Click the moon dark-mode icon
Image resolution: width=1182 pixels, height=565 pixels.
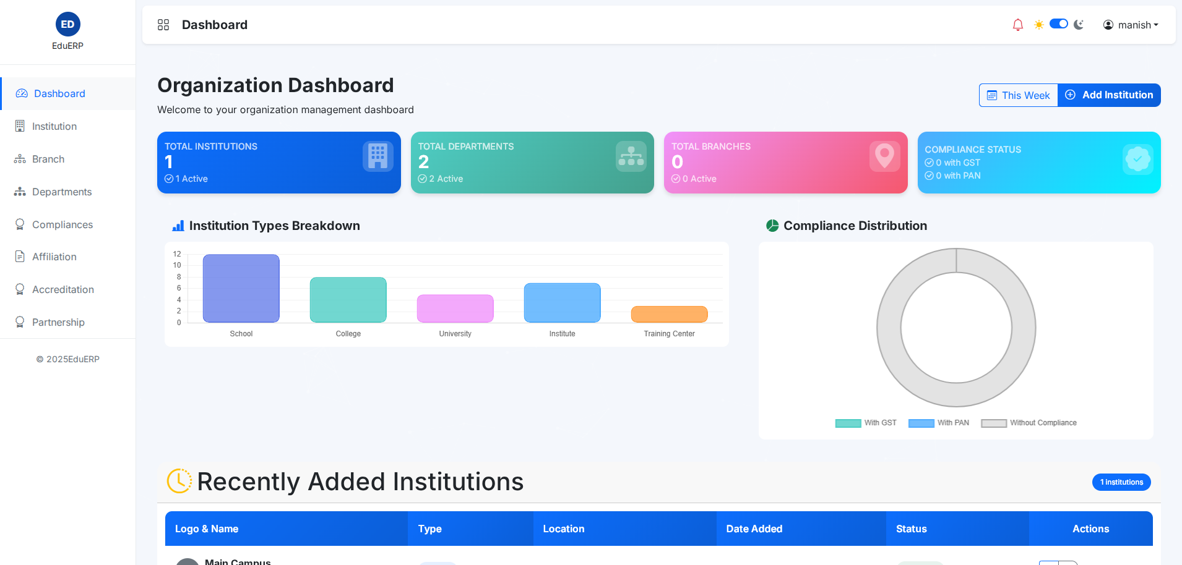click(1079, 25)
